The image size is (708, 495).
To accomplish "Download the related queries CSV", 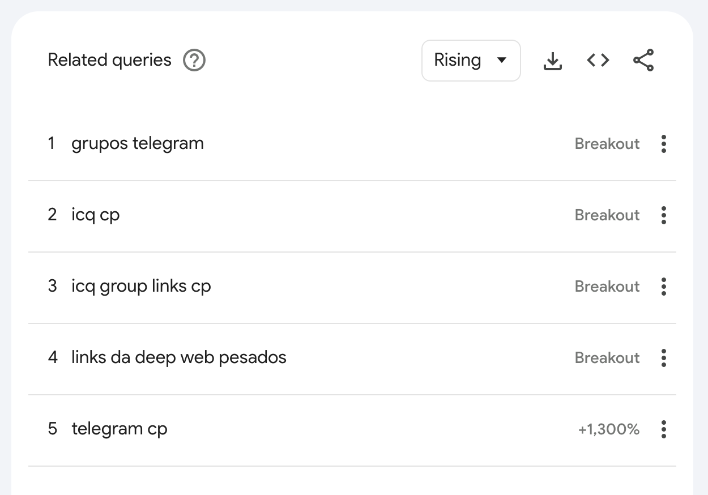I will click(x=552, y=61).
